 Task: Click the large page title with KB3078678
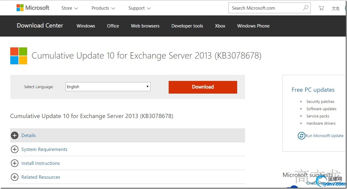pos(147,56)
